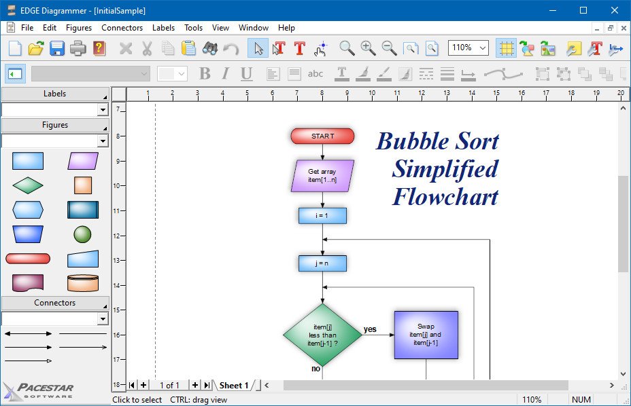Toggle the left panel visibility button
631x406 pixels.
coord(16,74)
